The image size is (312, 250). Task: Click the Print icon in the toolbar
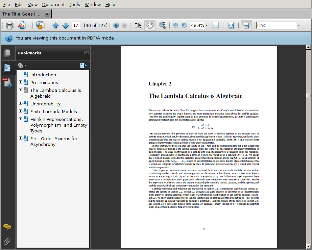tap(9, 25)
